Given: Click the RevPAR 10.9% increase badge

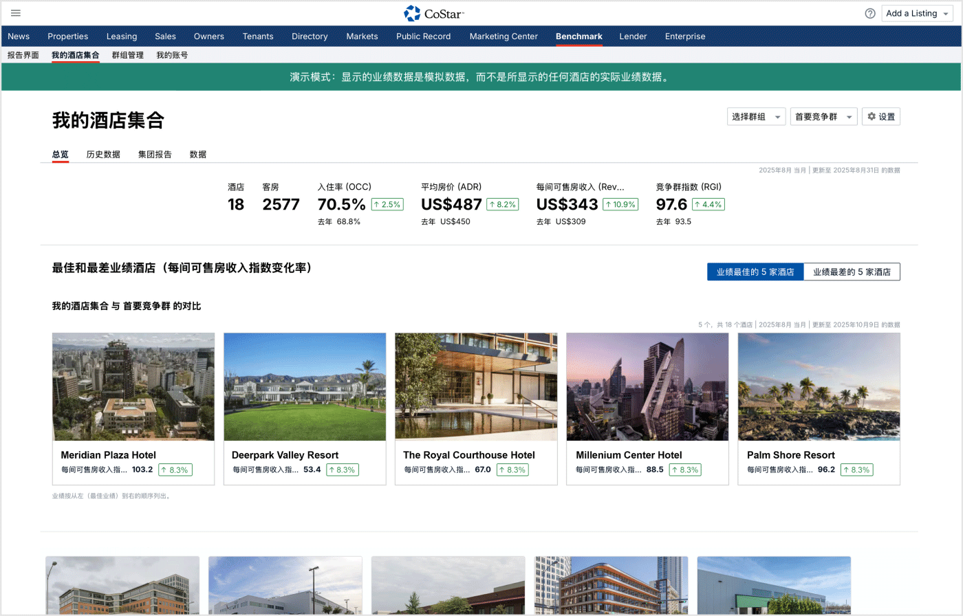Looking at the screenshot, I should coord(620,204).
